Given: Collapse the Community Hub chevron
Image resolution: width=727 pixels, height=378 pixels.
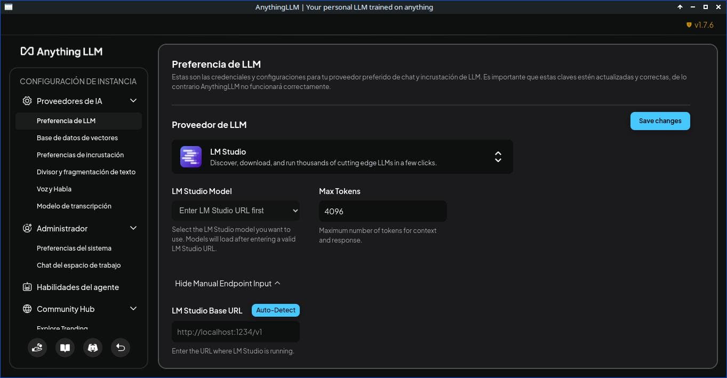Looking at the screenshot, I should click(x=133, y=309).
